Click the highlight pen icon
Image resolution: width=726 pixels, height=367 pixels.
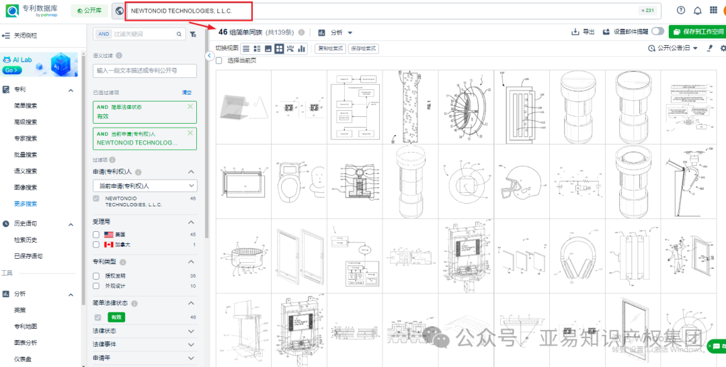[710, 48]
